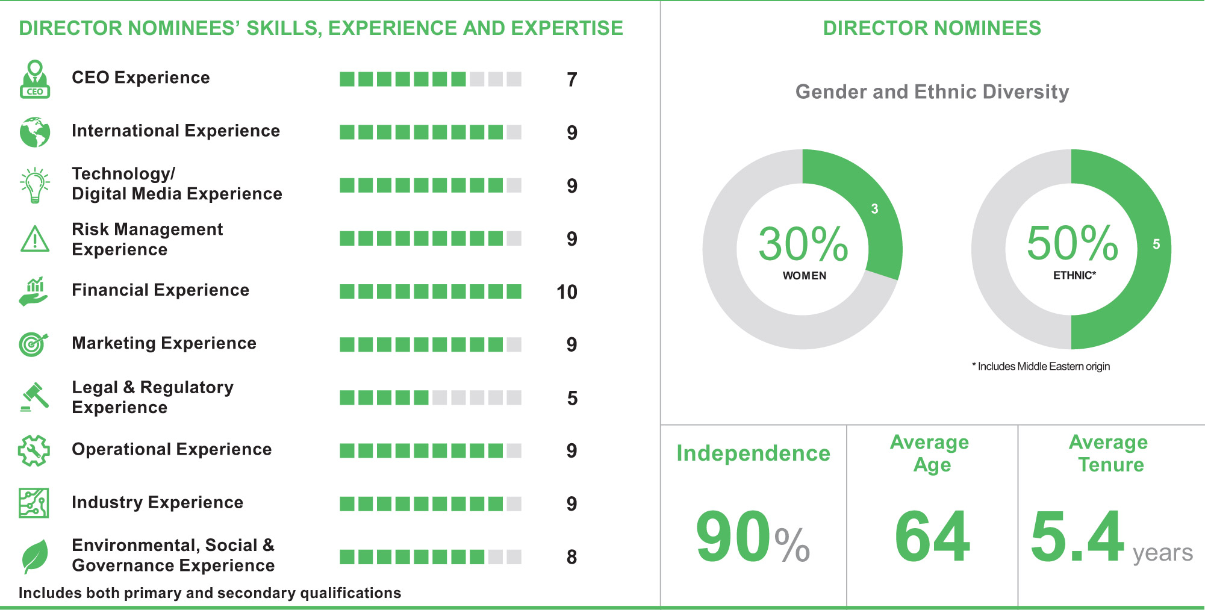Click the 50% Ethnic donut chart
Screen dimensions: 1205x610
(1071, 249)
